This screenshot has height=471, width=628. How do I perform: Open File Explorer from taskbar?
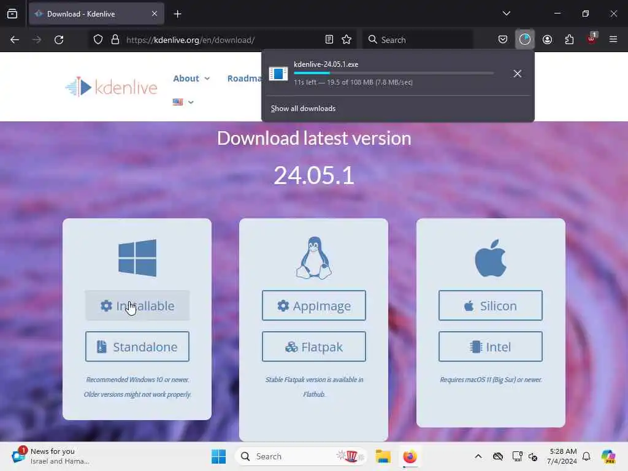[x=383, y=456]
